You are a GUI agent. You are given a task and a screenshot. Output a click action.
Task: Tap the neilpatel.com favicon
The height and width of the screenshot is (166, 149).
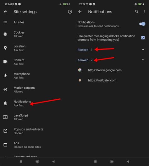(80, 80)
